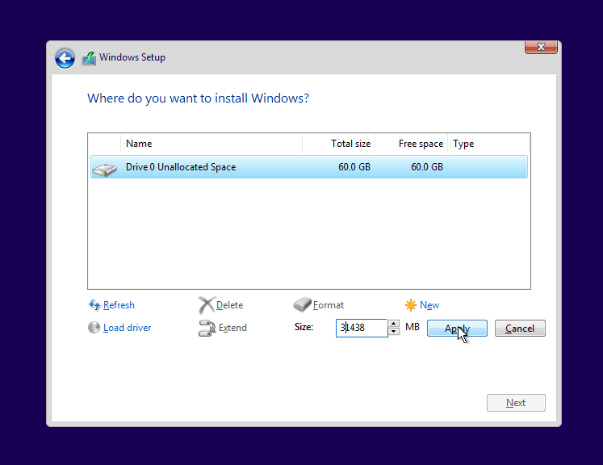Image resolution: width=603 pixels, height=465 pixels.
Task: Click the 'Where do you want to install Windows?' heading
Action: pos(198,98)
